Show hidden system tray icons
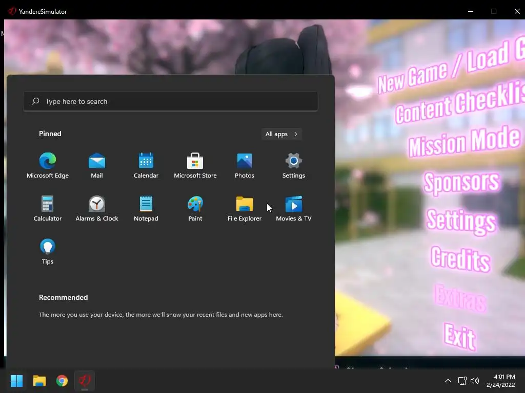525x393 pixels. click(448, 381)
